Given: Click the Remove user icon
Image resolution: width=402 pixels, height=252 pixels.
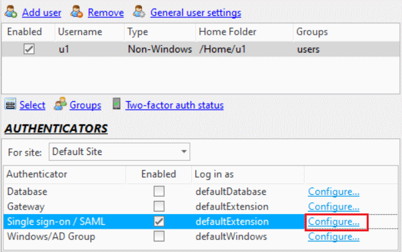Looking at the screenshot, I should click(77, 12).
